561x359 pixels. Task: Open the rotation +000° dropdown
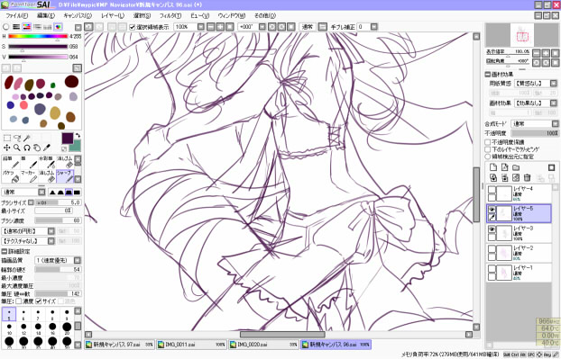(262, 27)
